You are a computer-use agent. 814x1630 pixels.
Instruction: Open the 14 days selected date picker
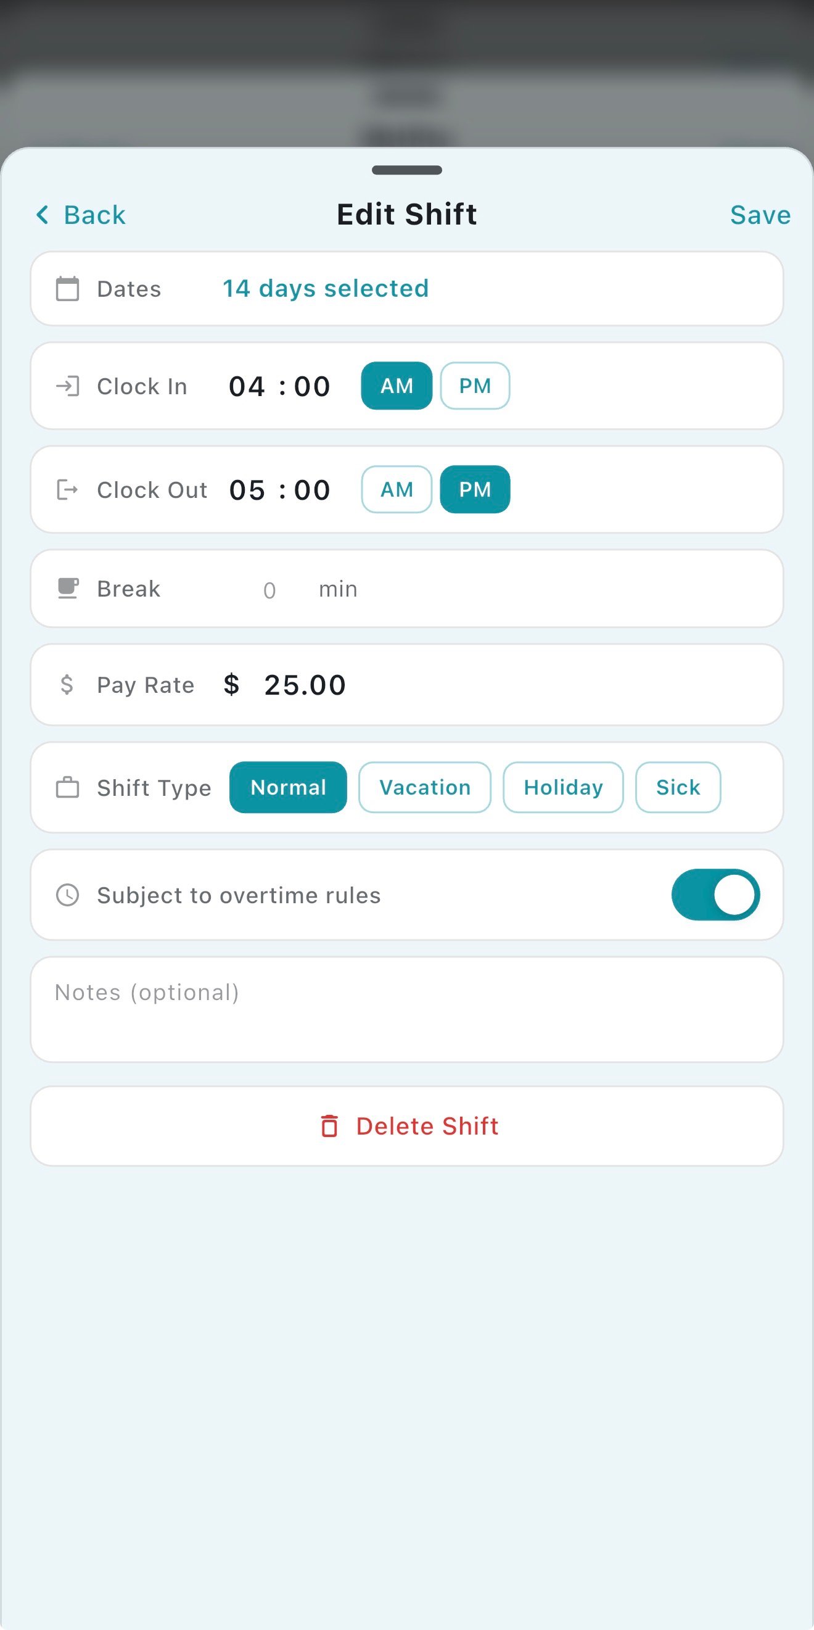pos(326,289)
